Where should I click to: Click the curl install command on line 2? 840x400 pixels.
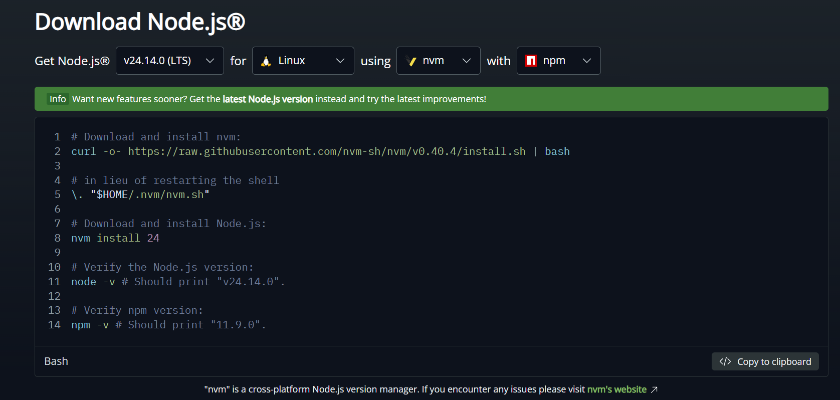coord(320,151)
